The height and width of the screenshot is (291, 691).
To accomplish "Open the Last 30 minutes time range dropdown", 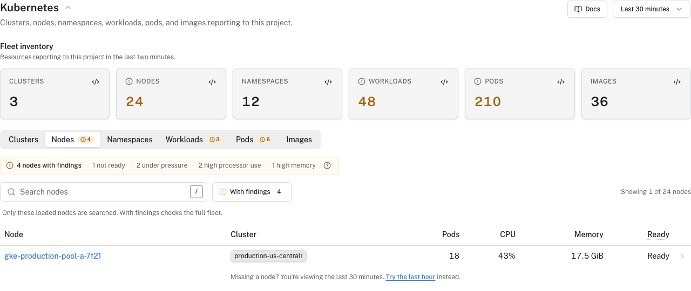I will [x=652, y=9].
